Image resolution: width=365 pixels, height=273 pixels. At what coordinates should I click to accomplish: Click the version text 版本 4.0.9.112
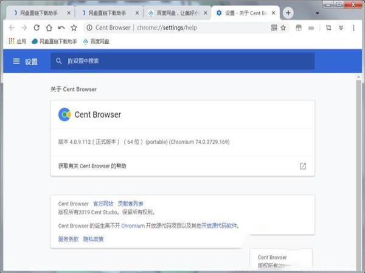(x=74, y=142)
